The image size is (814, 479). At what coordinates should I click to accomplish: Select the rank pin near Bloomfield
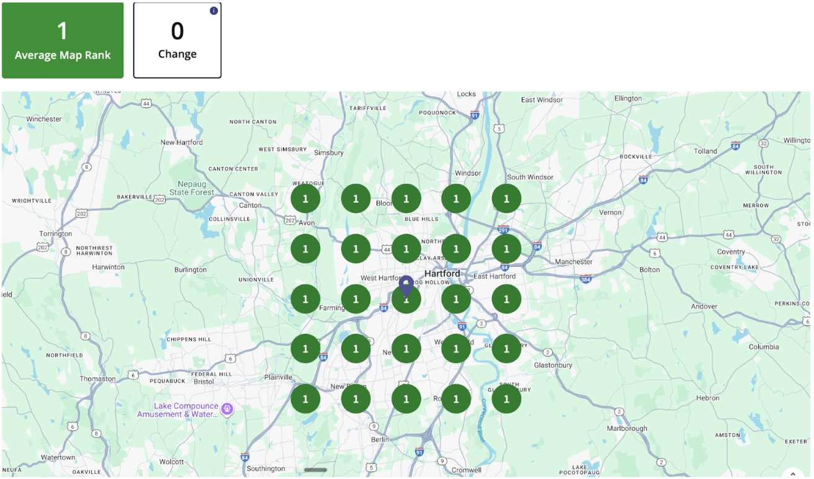pyautogui.click(x=406, y=199)
